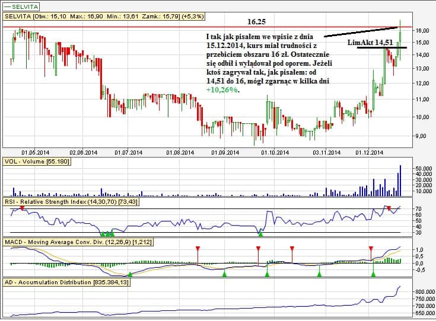Click the 16.25 resistance annotation
The height and width of the screenshot is (321, 436).
[x=256, y=22]
